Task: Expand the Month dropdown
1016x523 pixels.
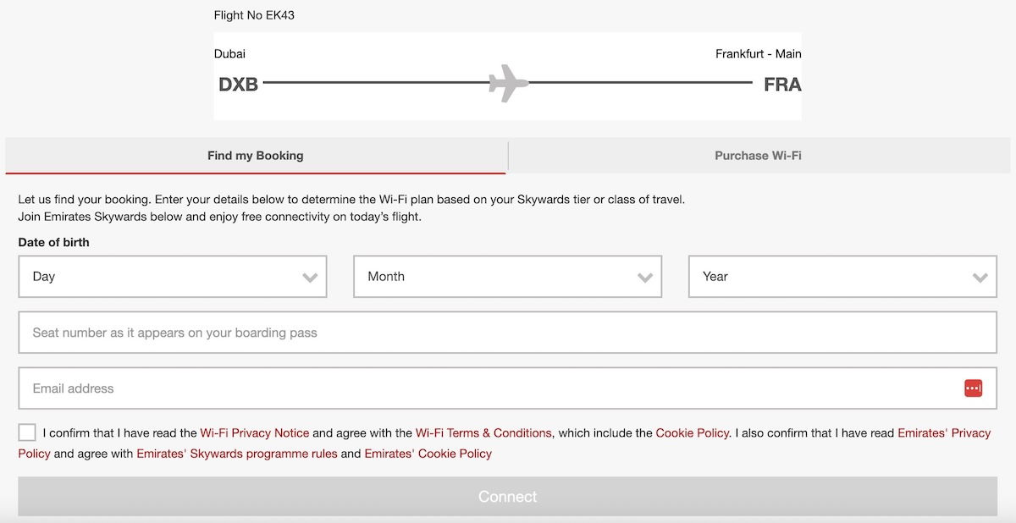Action: click(x=507, y=277)
